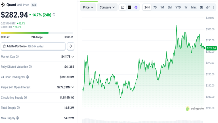Click the 14.612M Total Supply value

69,108
